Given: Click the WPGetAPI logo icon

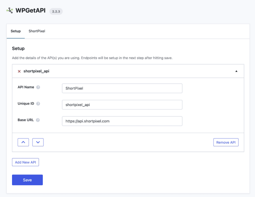Looking at the screenshot, I should tap(10, 10).
